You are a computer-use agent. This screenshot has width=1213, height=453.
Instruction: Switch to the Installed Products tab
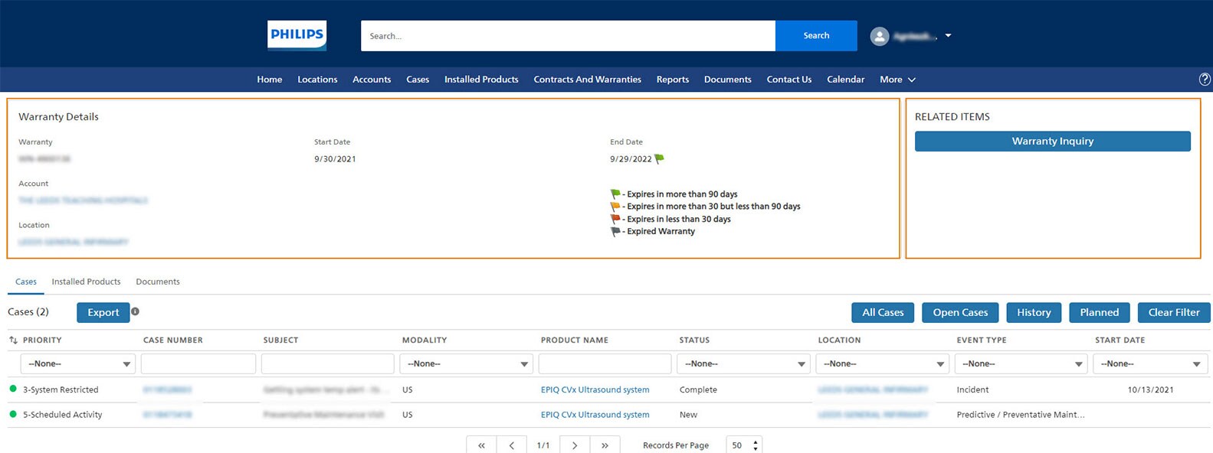tap(86, 282)
